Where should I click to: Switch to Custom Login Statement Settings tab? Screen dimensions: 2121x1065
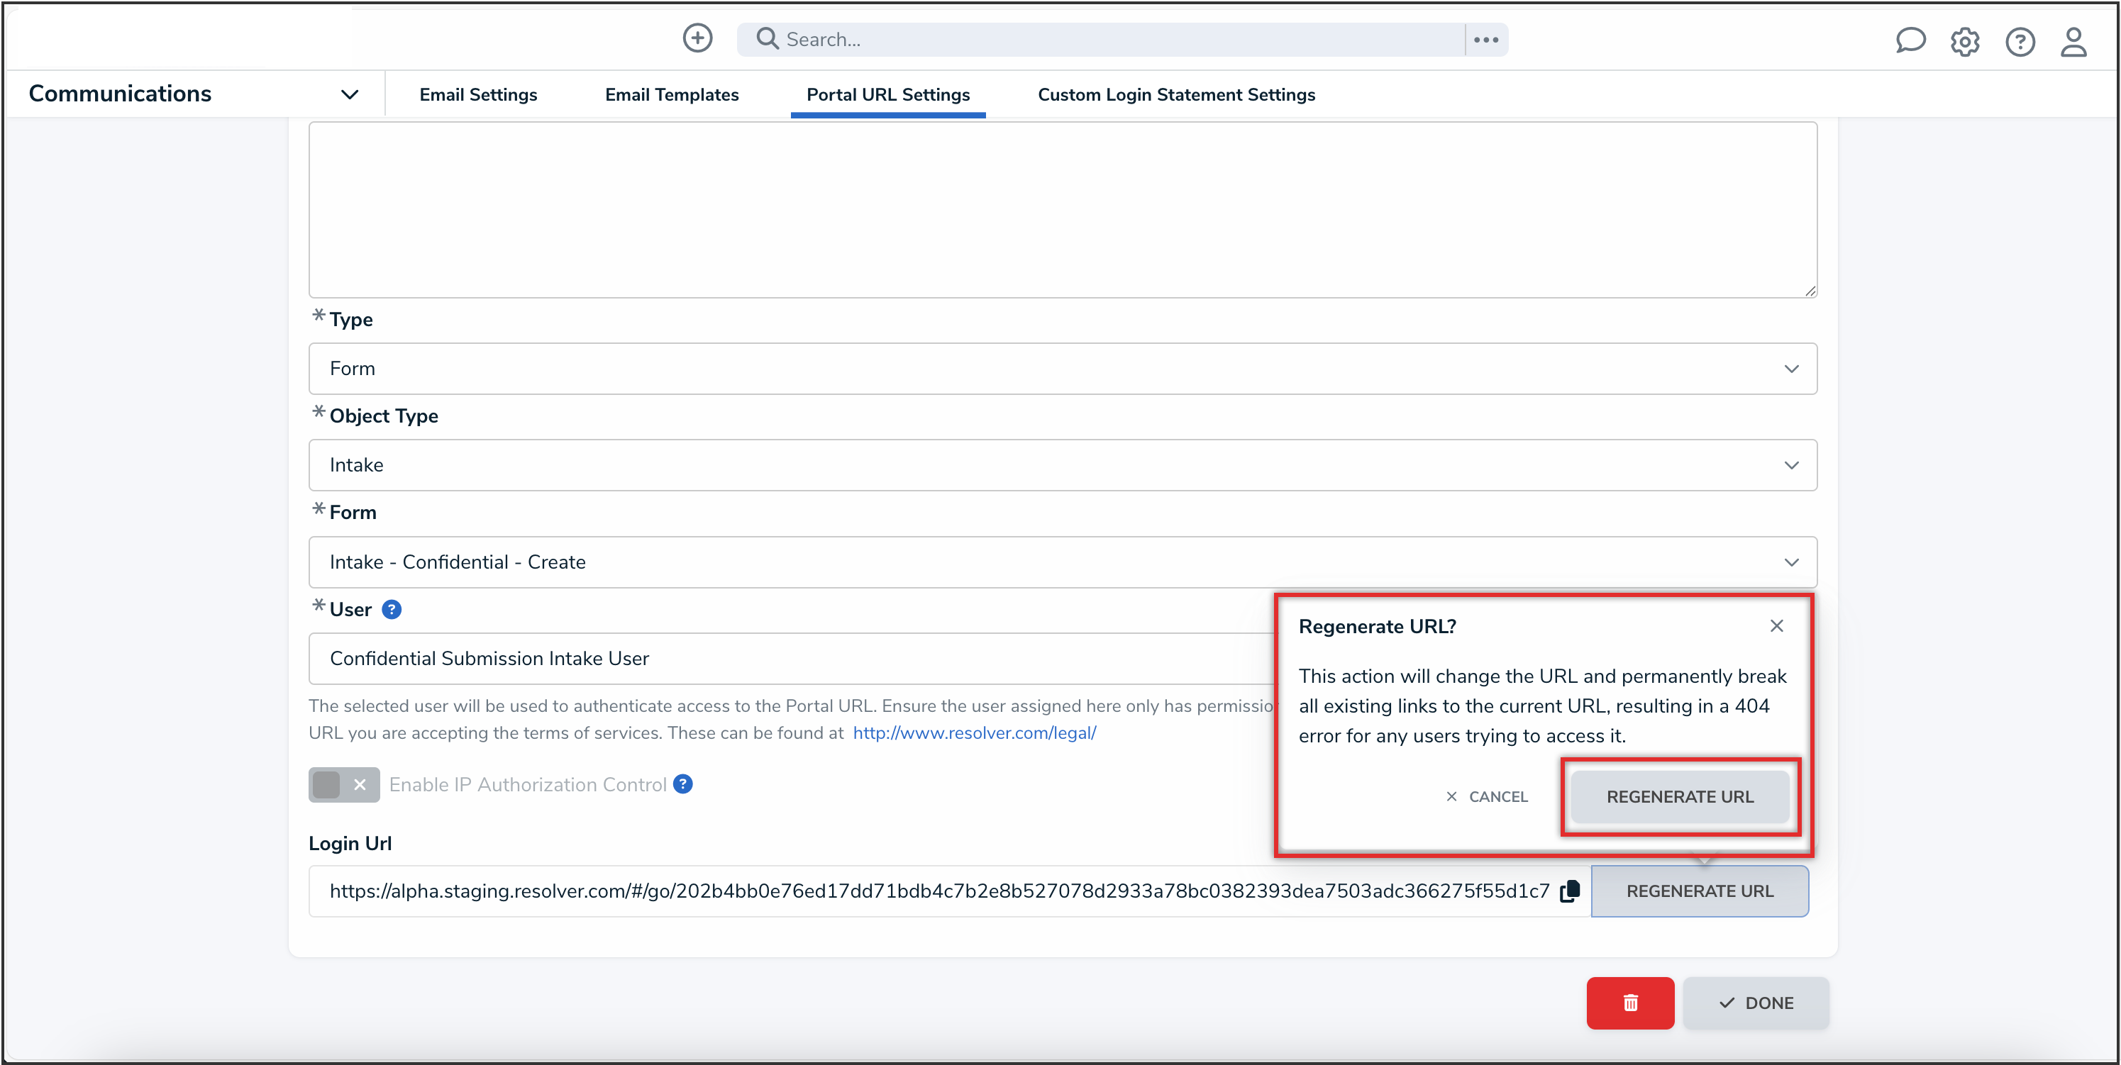(1176, 94)
